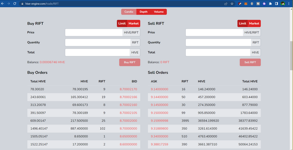Select Limit order type for Buy RIFT
This screenshot has width=293, height=150.
[x=122, y=24]
